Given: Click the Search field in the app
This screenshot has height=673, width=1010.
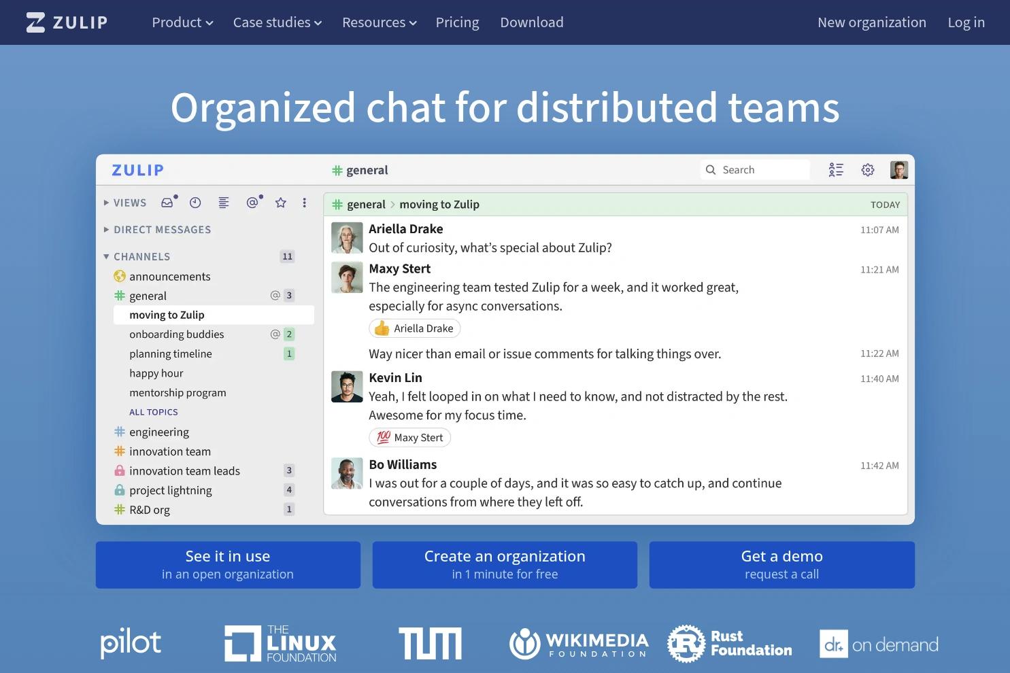Looking at the screenshot, I should pyautogui.click(x=755, y=170).
